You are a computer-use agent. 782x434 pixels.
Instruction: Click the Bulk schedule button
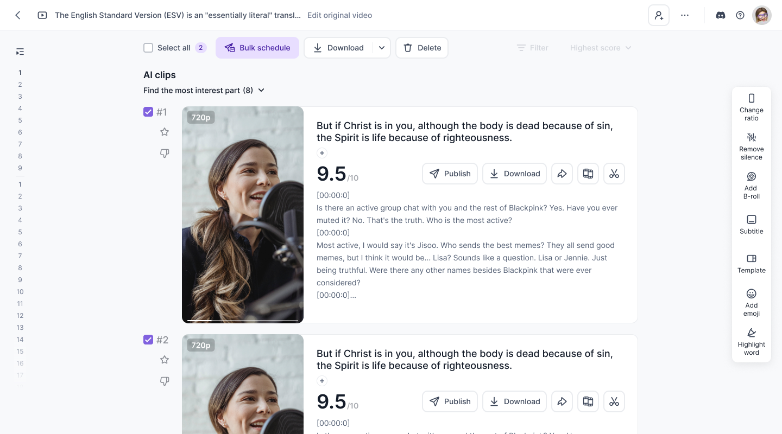click(x=257, y=48)
